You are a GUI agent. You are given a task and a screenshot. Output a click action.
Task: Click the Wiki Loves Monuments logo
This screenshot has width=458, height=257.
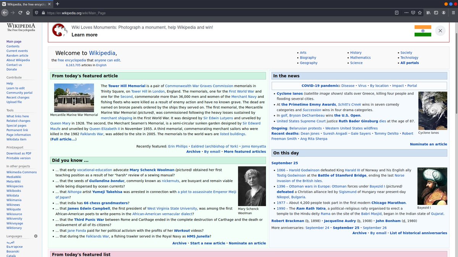tap(60, 30)
